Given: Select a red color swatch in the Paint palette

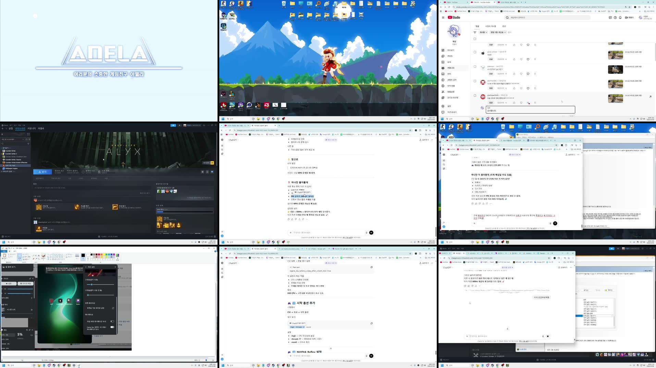Looking at the screenshot, I should (x=99, y=255).
